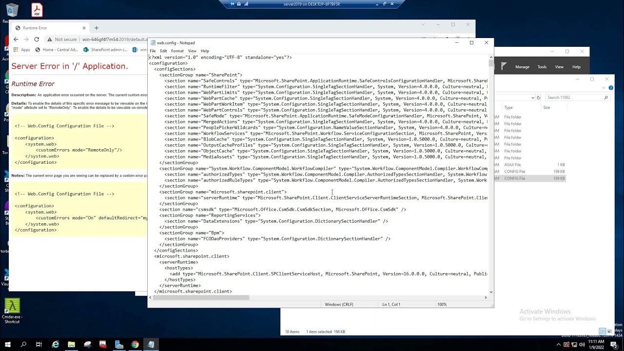The image size is (624, 351).
Task: Click the taskbar search icon
Action: click(23, 344)
